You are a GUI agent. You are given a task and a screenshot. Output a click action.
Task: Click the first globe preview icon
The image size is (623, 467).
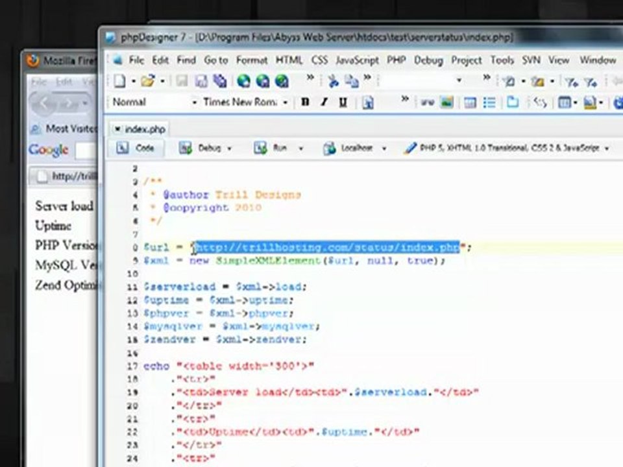click(243, 81)
